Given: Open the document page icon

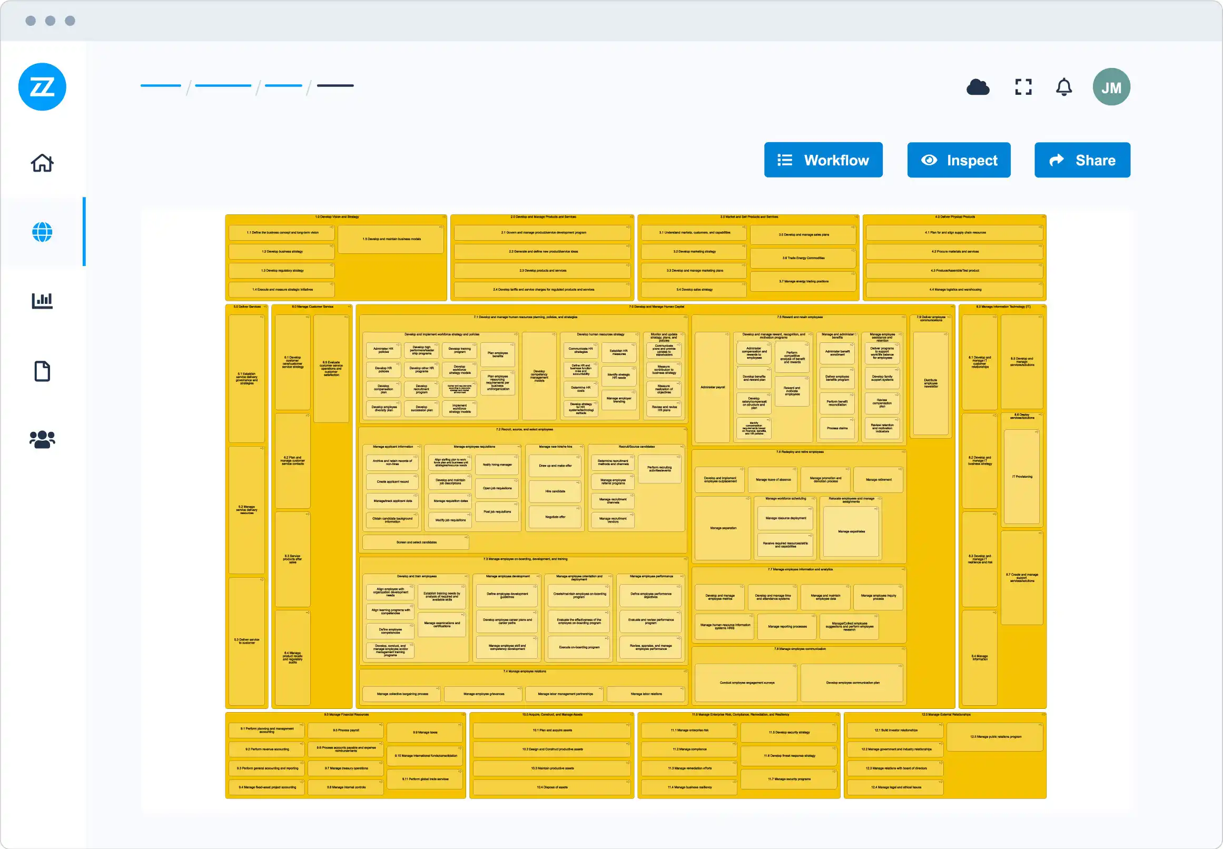Looking at the screenshot, I should click(x=42, y=371).
